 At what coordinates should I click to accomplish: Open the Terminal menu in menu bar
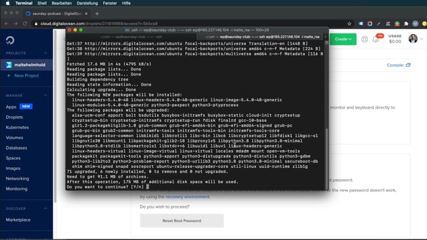click(x=24, y=3)
